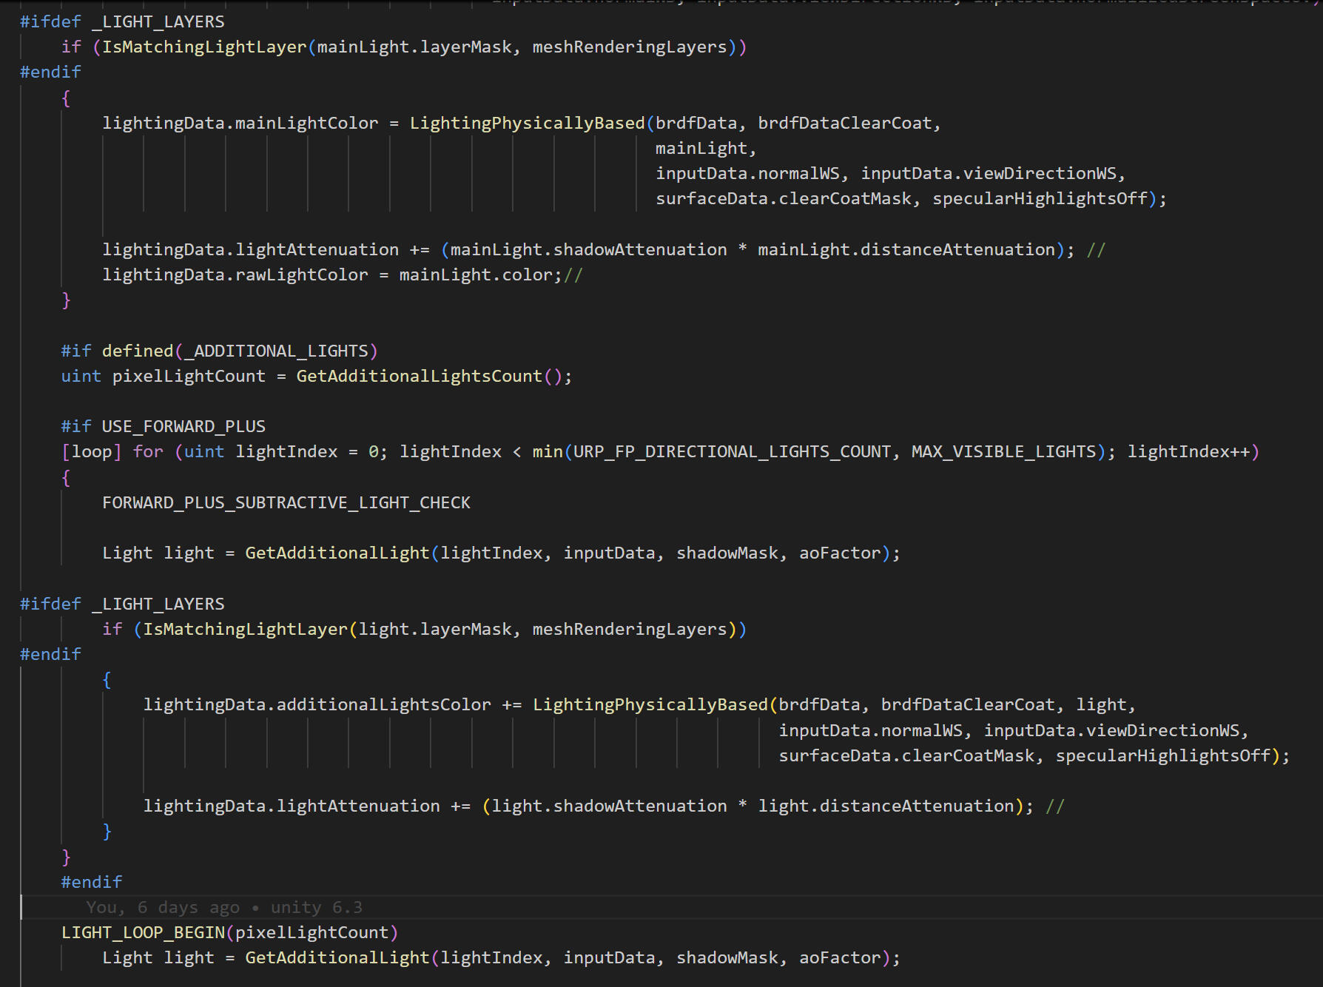Click mainLight.distanceAttenuation term
The width and height of the screenshot is (1323, 987).
(x=906, y=249)
